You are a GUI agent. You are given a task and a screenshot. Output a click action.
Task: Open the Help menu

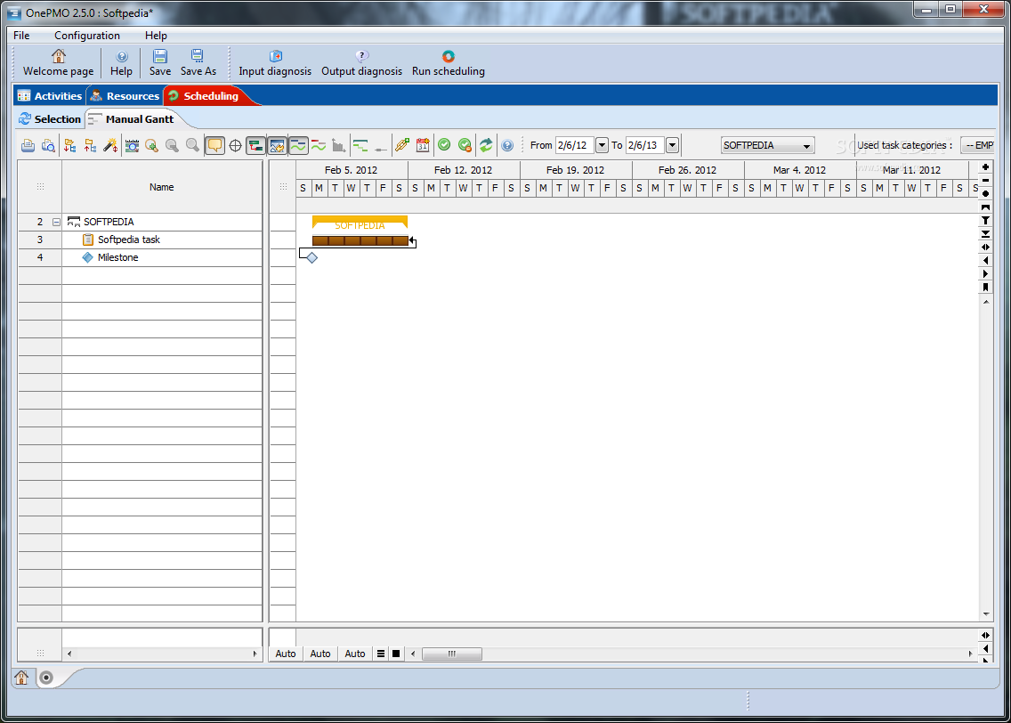point(156,36)
